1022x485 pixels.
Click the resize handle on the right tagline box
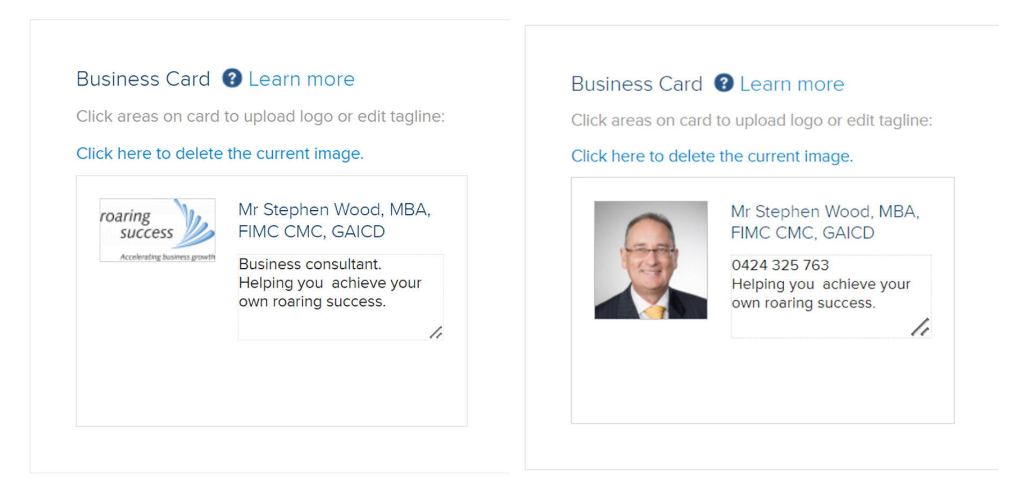(921, 327)
